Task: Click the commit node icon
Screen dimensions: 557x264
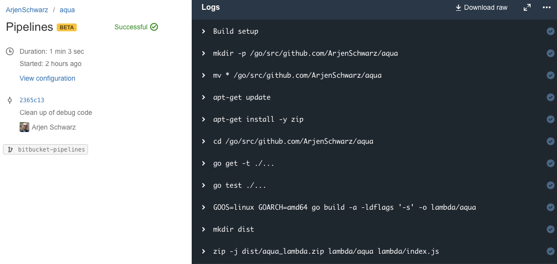Action: pyautogui.click(x=10, y=100)
